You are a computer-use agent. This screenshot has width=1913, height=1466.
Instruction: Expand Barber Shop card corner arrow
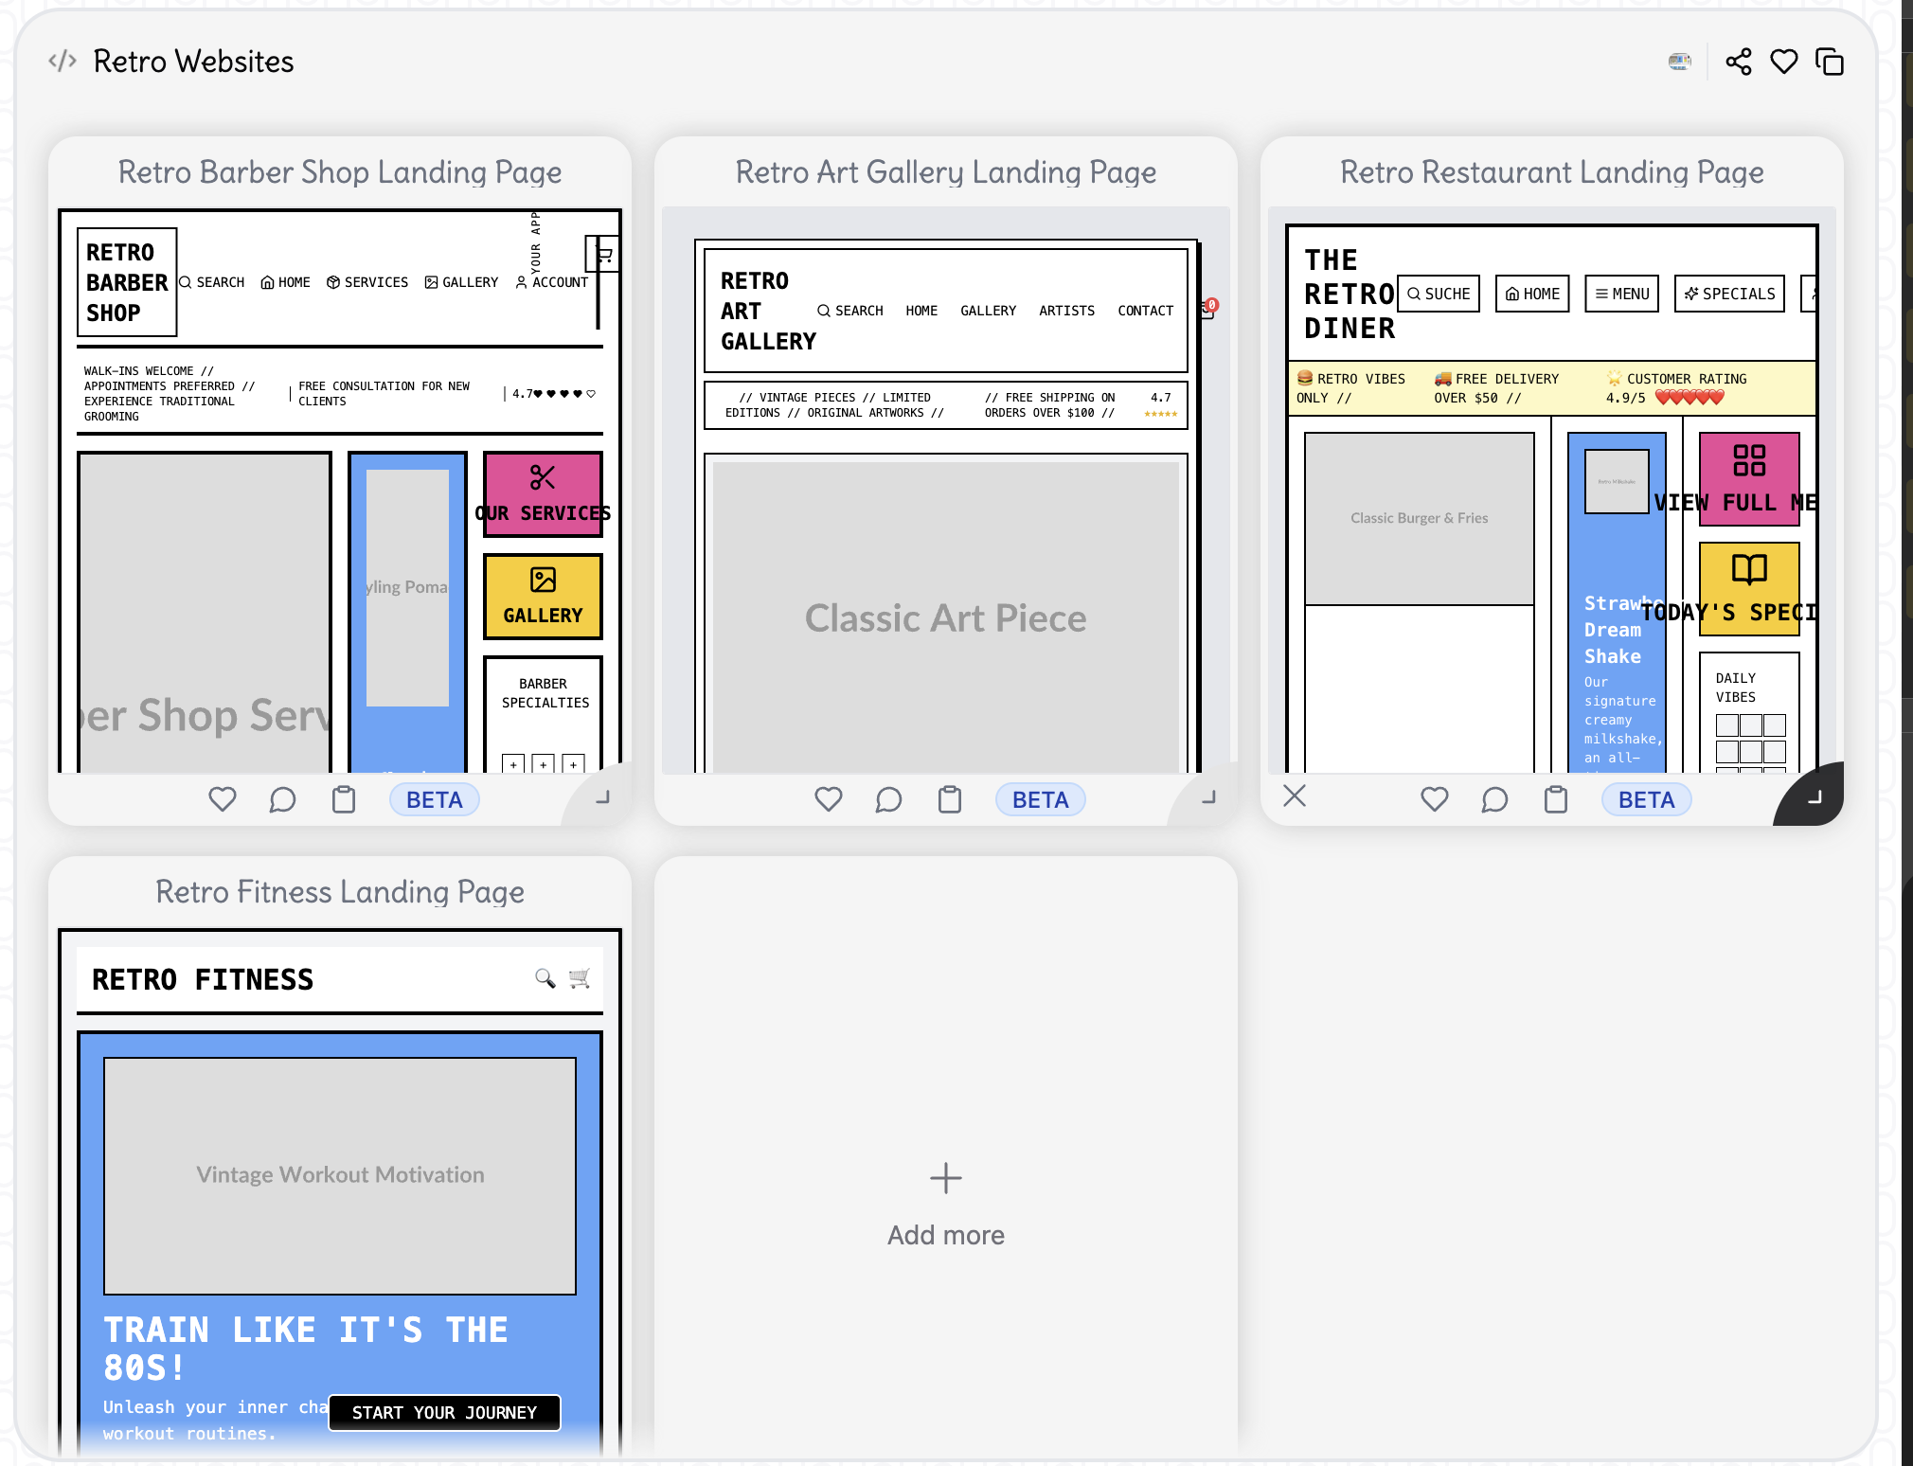click(x=601, y=797)
